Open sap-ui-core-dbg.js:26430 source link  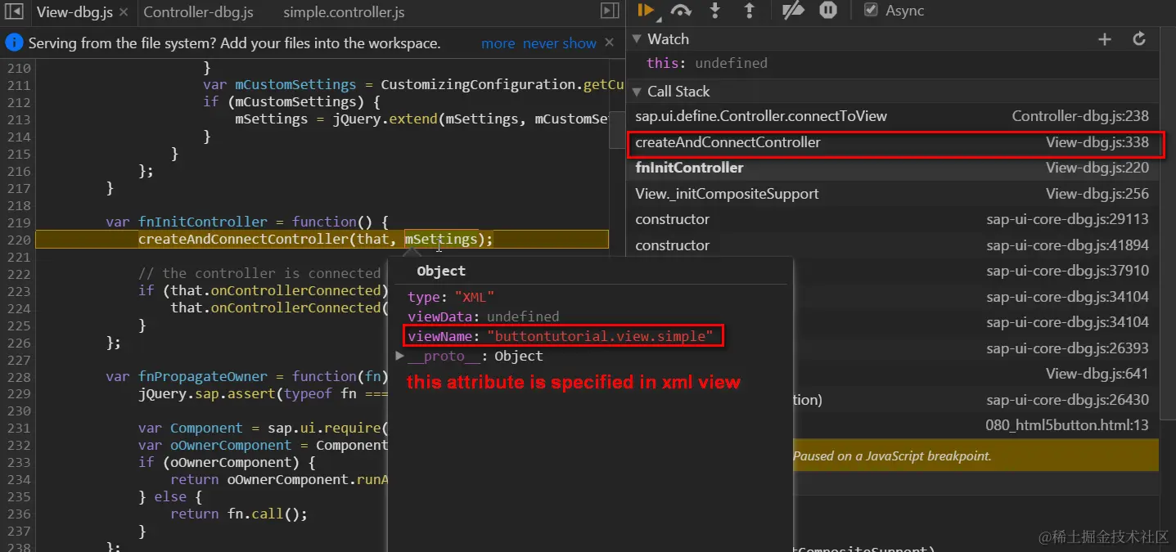1067,400
